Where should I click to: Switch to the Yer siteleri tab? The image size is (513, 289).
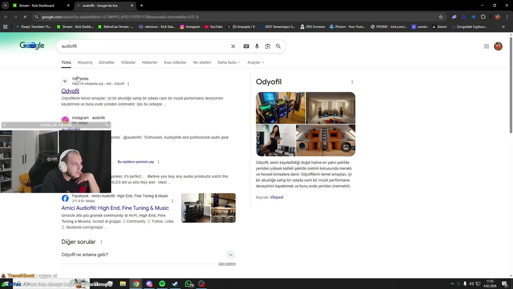[202, 62]
